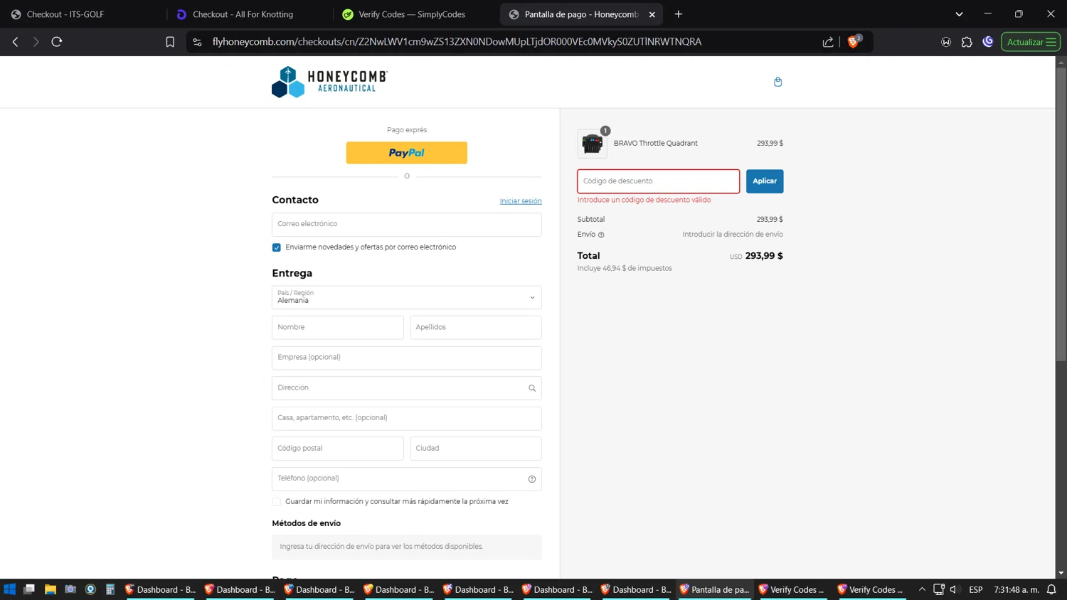Image resolution: width=1067 pixels, height=600 pixels.
Task: Switch to Checkout - All For Knotting tab
Action: click(243, 14)
